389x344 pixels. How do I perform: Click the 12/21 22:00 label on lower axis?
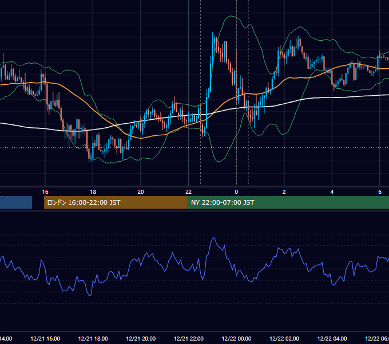click(189, 339)
